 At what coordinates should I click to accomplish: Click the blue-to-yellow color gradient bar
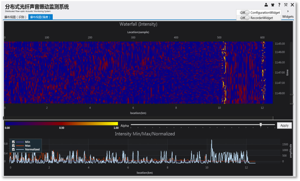[x=62, y=123]
